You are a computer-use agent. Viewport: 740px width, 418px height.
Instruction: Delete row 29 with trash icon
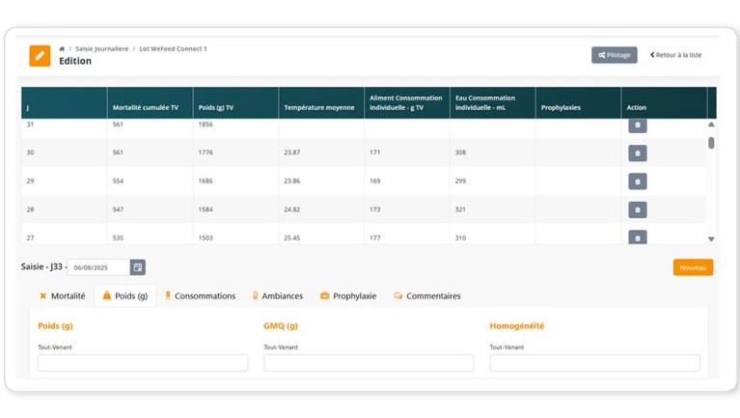point(637,181)
